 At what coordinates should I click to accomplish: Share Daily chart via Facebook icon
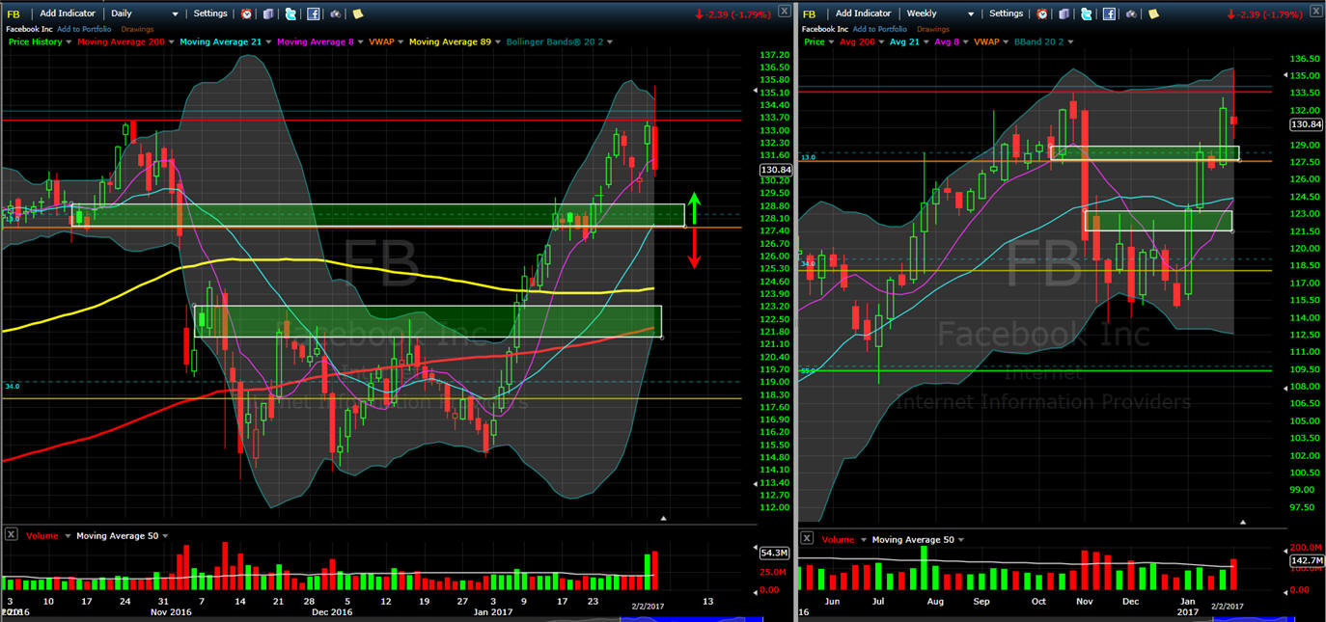coord(314,14)
